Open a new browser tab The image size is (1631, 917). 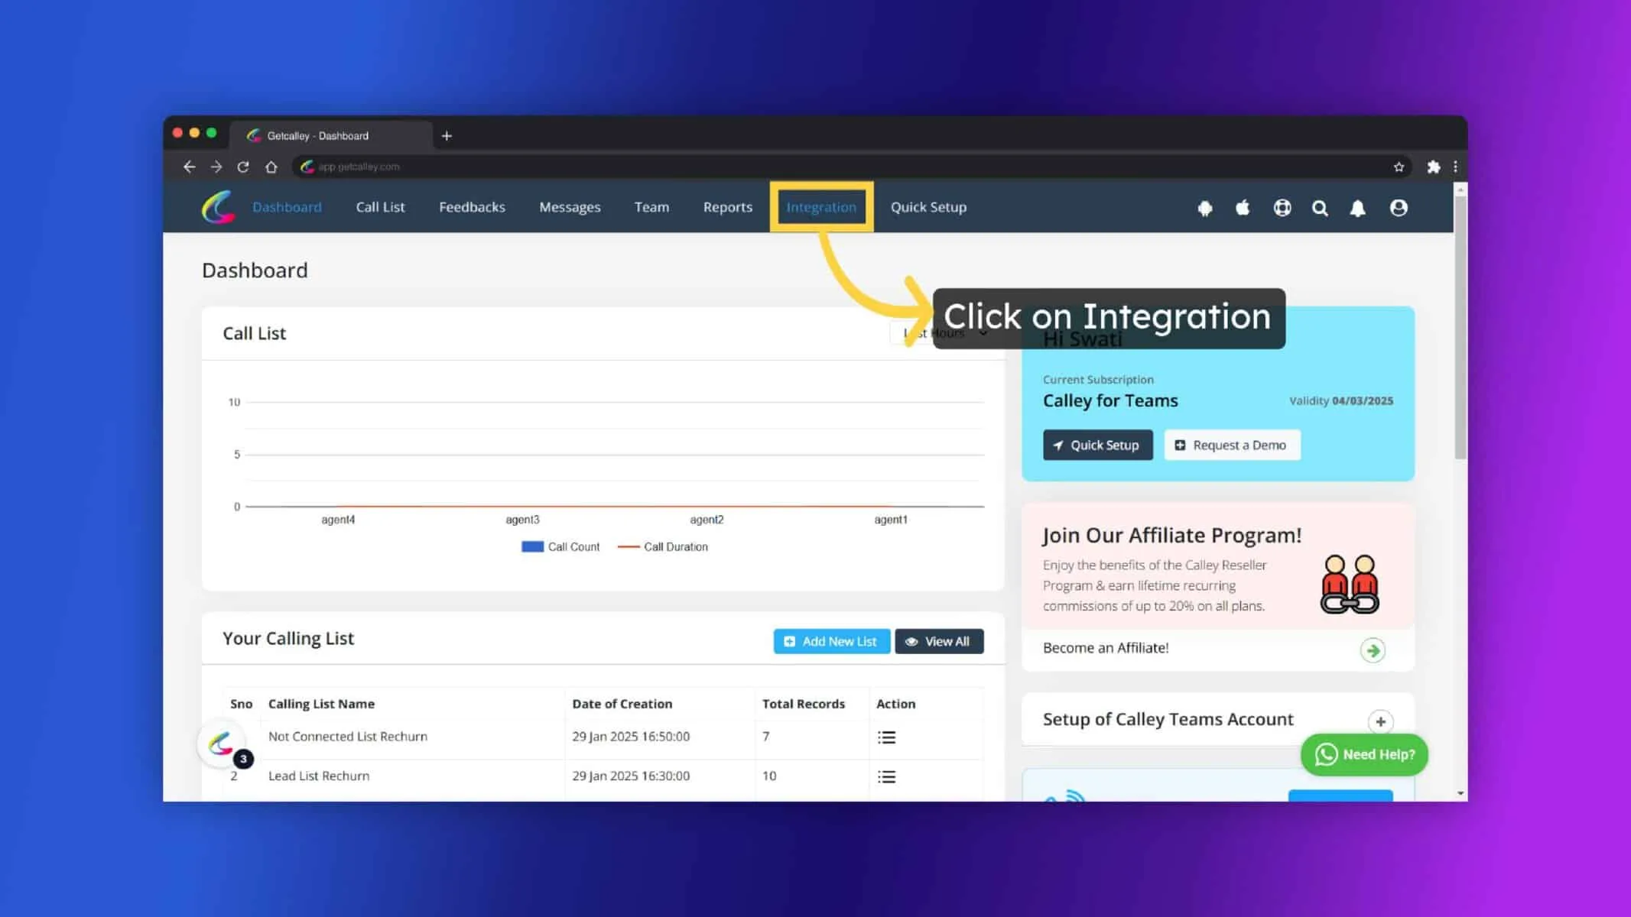point(447,136)
